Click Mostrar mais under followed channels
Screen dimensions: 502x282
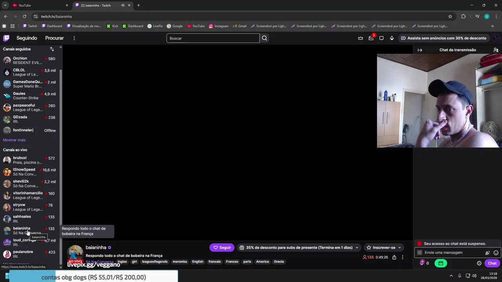[14, 140]
